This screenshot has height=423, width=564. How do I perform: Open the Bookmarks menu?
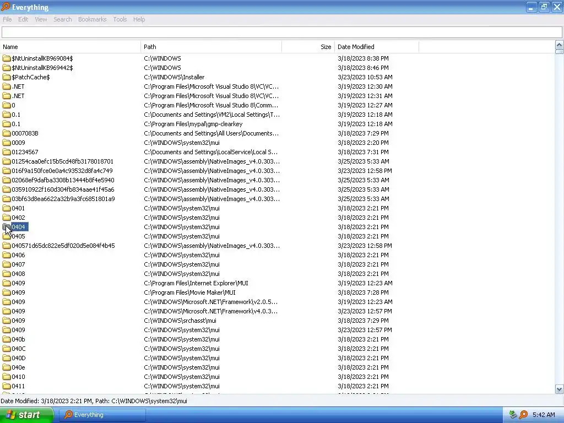coord(92,19)
